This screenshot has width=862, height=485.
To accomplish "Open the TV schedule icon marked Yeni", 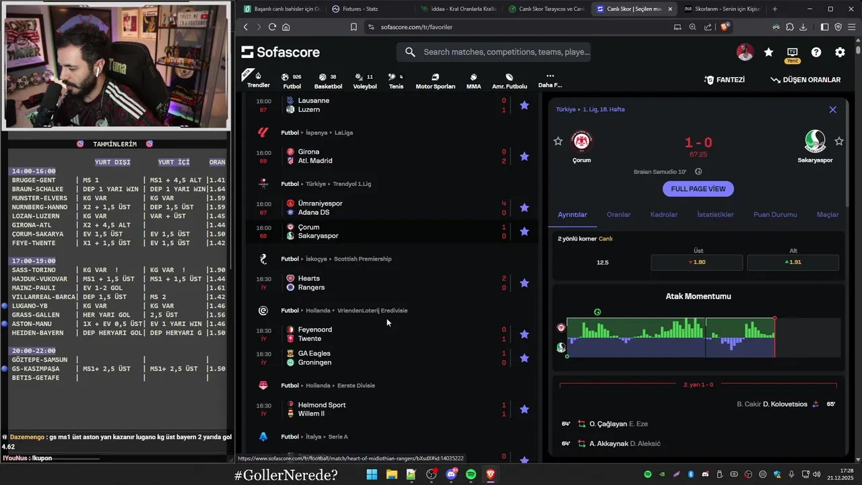I will 792,53.
